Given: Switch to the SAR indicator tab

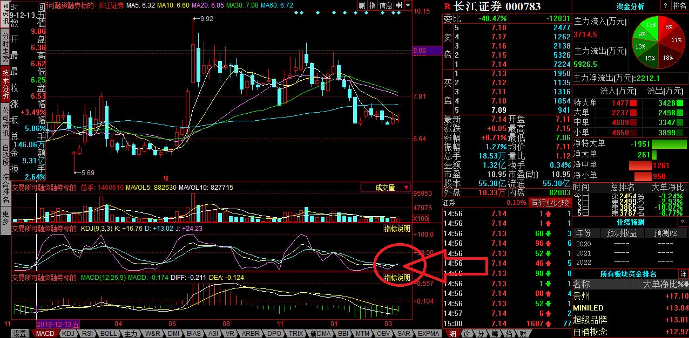Looking at the screenshot, I should [x=404, y=334].
